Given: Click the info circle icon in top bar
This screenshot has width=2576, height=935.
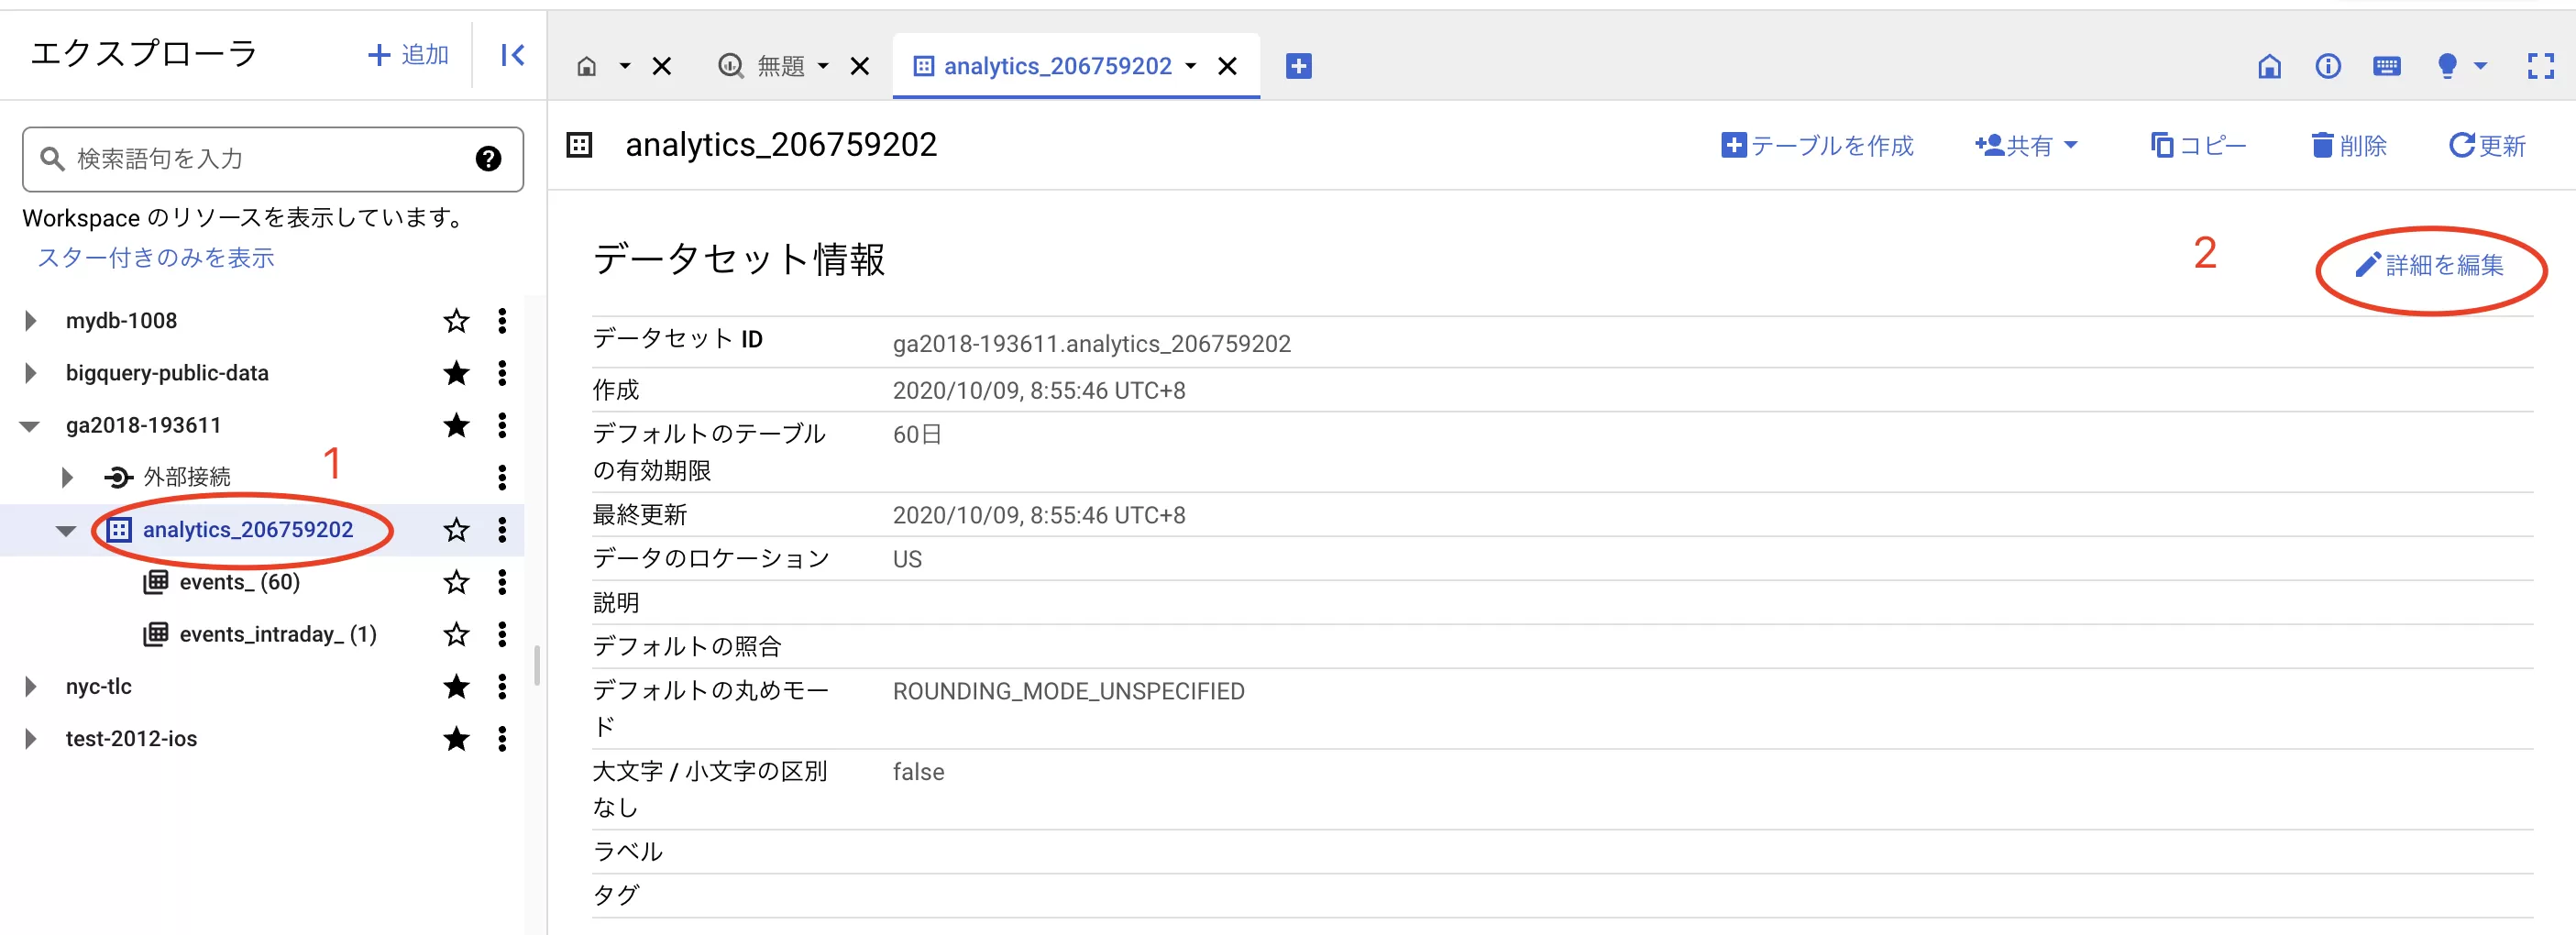Looking at the screenshot, I should tap(2328, 67).
